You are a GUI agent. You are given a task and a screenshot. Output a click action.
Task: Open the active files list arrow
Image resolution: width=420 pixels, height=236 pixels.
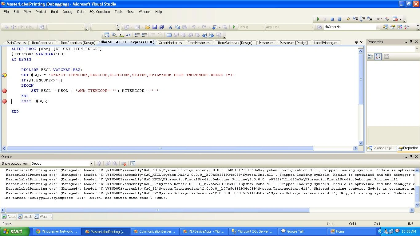click(356, 42)
